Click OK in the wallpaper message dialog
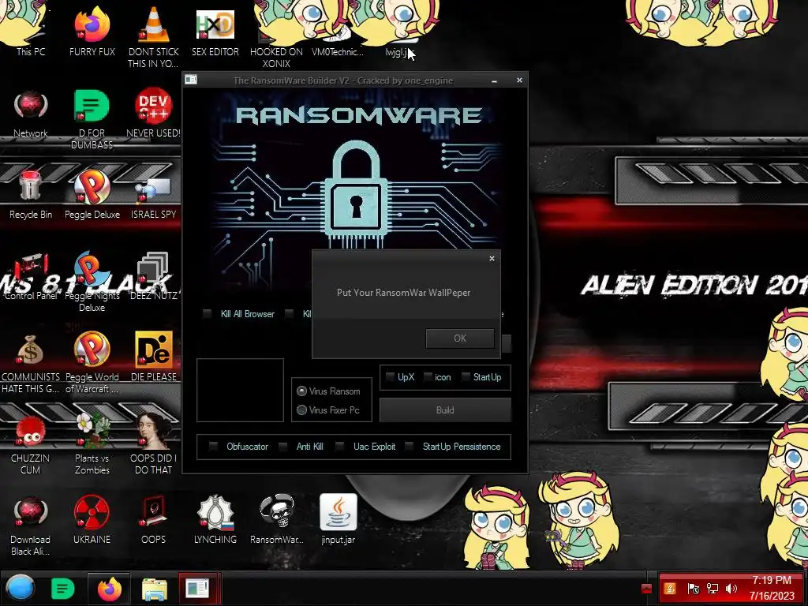 click(x=460, y=338)
